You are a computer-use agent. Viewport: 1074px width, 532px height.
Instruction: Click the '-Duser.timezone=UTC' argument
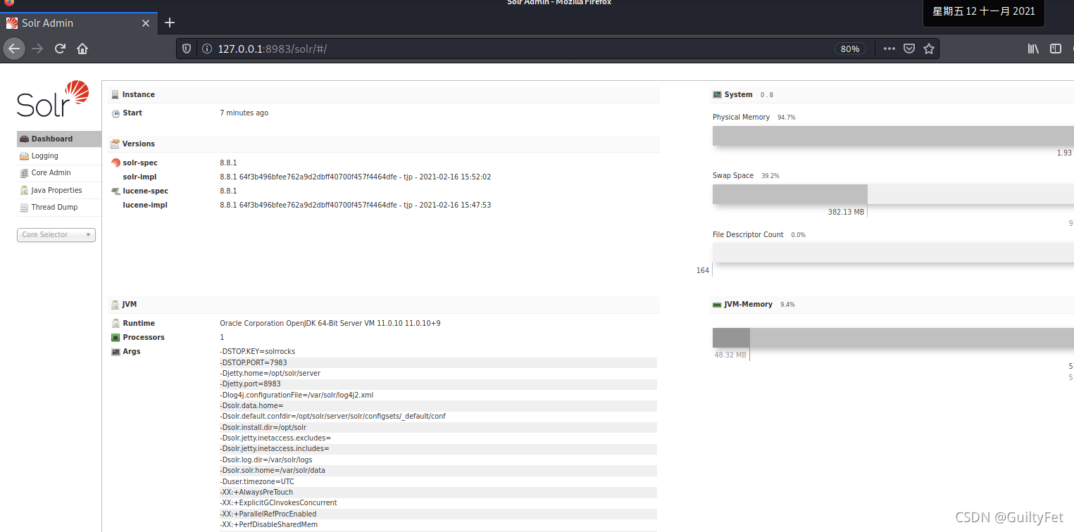pos(256,481)
